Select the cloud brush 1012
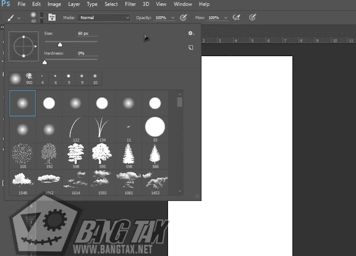Screen dimensions: 356x256 49,182
